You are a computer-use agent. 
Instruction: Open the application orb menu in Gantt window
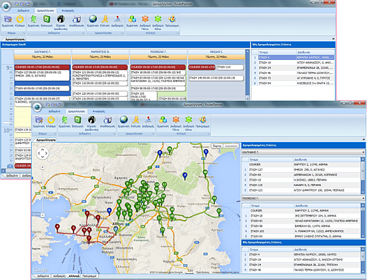click(6, 6)
